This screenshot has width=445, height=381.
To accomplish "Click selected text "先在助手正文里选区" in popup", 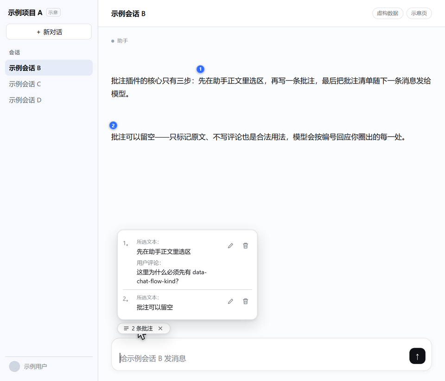I will pos(164,252).
